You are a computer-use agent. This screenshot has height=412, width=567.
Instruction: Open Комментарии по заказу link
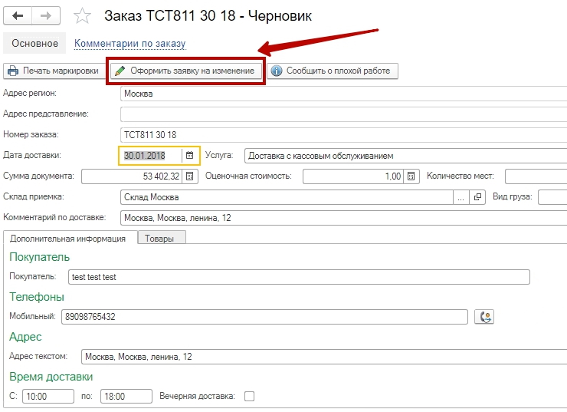click(x=129, y=44)
